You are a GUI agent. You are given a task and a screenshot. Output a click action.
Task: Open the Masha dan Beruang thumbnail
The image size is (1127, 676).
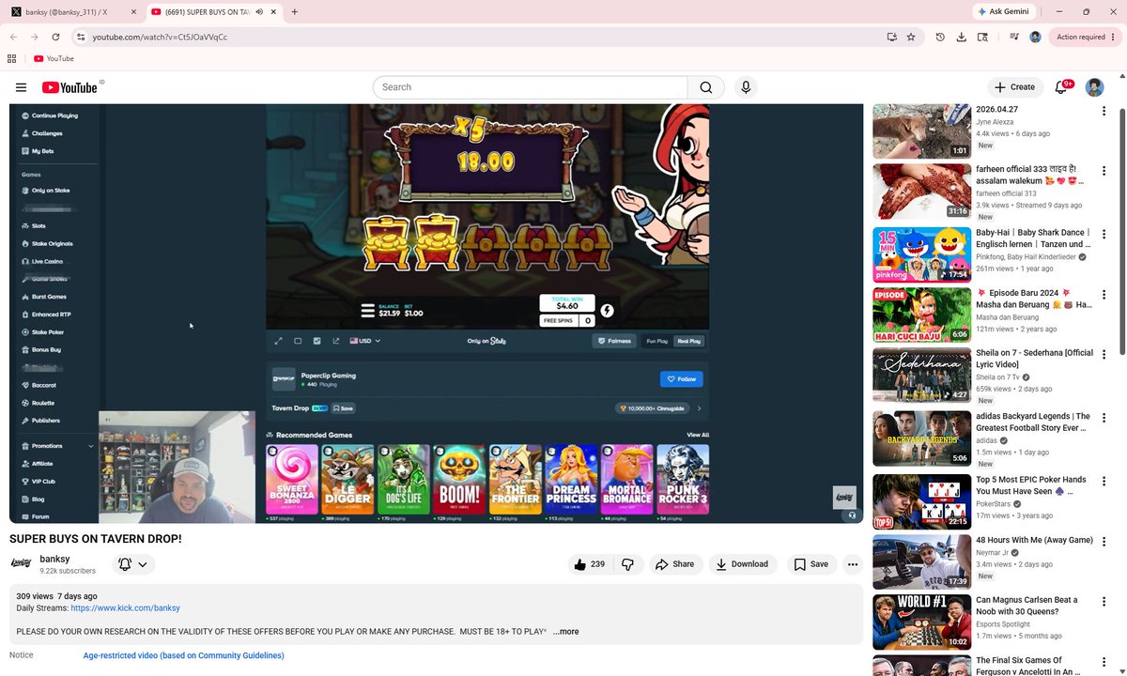(x=921, y=315)
